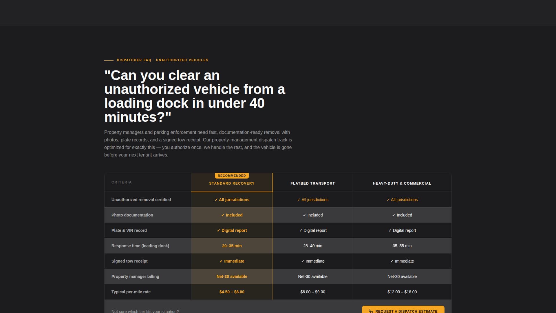Click Flatbed Transport Net-30 available cell
The height and width of the screenshot is (313, 556).
pyautogui.click(x=313, y=276)
